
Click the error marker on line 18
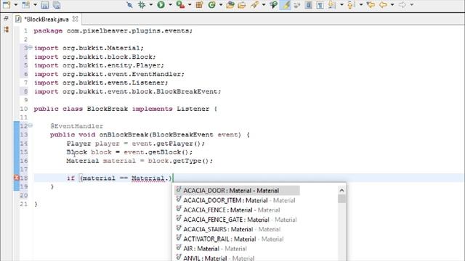pos(17,178)
